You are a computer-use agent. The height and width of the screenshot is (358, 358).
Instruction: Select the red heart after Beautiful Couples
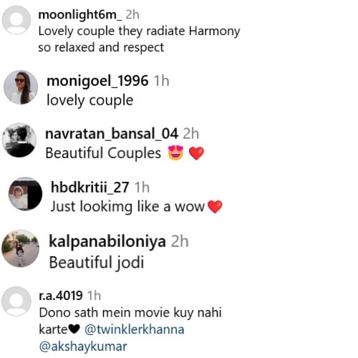(196, 153)
